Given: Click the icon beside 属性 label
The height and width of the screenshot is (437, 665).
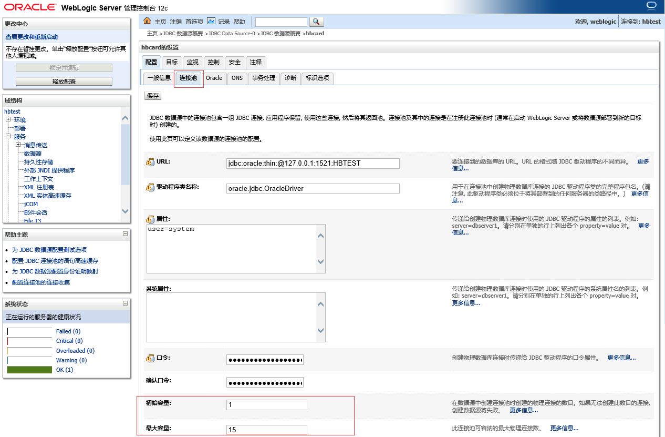Looking at the screenshot, I should click(150, 219).
